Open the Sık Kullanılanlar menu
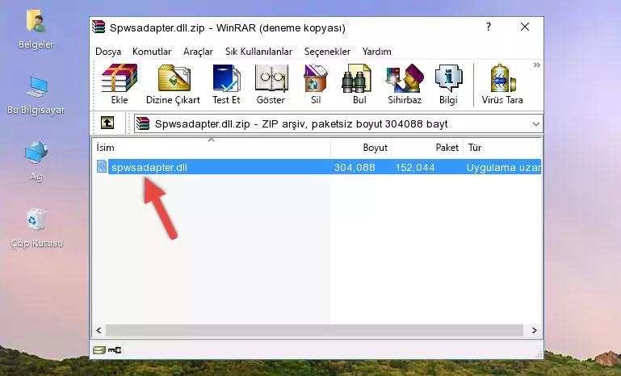 [258, 52]
